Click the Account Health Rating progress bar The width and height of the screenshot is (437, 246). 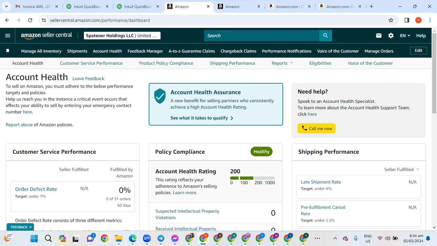pos(252,178)
